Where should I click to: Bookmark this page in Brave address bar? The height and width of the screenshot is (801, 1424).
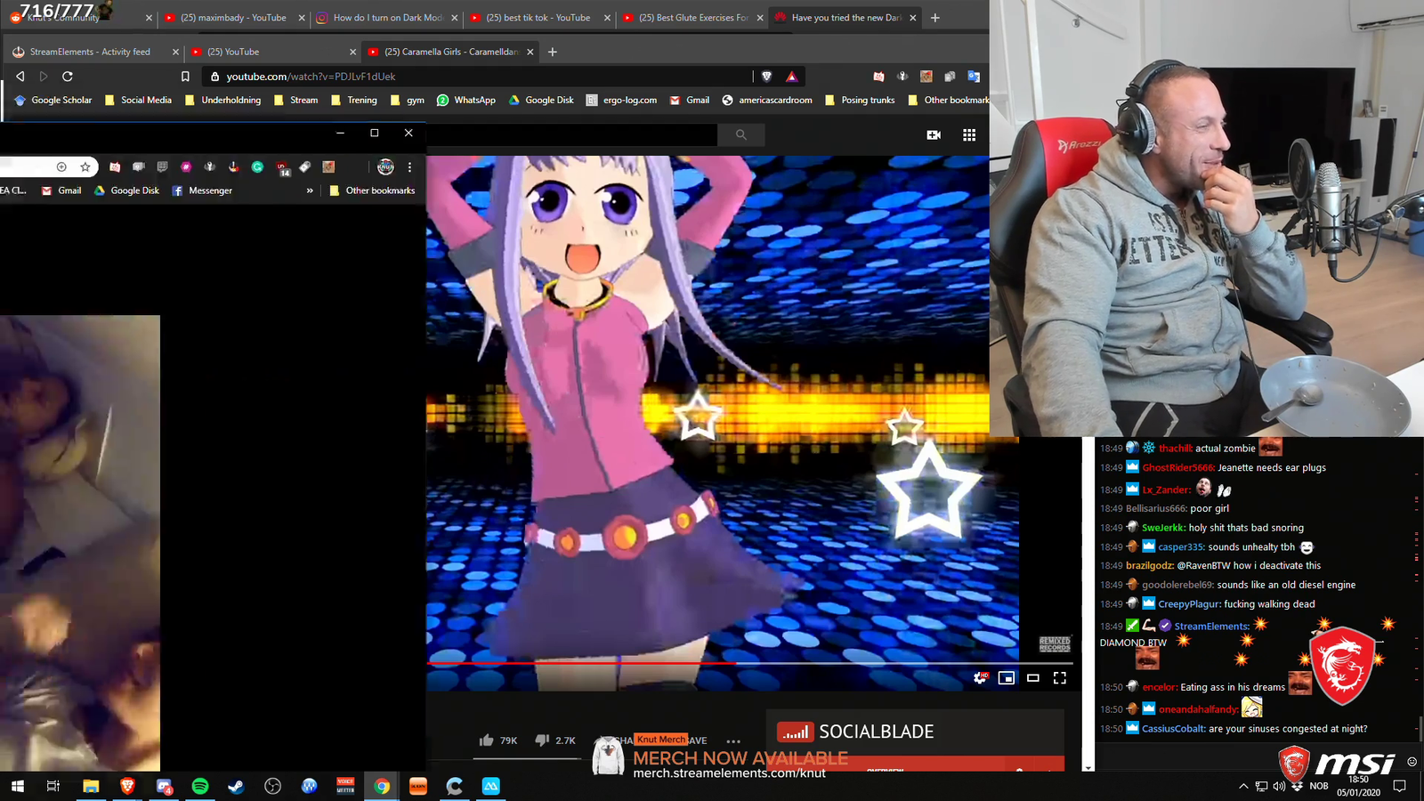pyautogui.click(x=185, y=77)
